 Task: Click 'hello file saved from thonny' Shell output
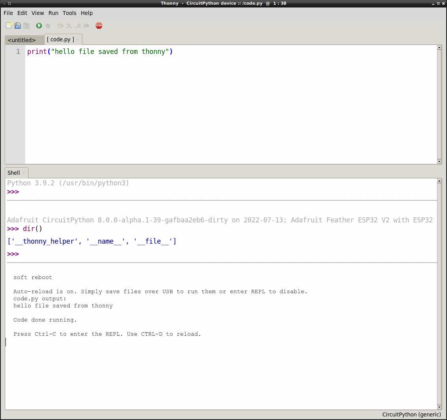pyautogui.click(x=63, y=306)
